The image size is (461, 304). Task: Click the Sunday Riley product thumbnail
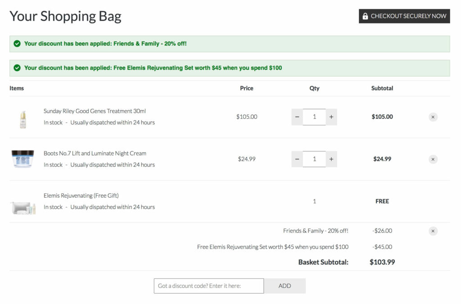tap(23, 119)
